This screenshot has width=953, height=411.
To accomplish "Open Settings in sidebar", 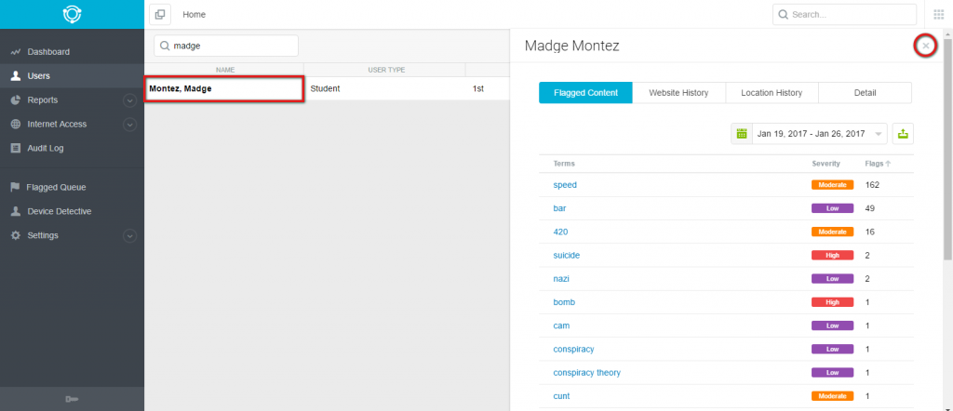I will (43, 235).
